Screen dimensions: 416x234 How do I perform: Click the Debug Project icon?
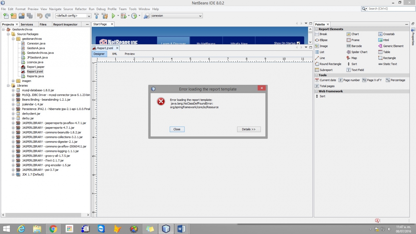[x=124, y=16]
